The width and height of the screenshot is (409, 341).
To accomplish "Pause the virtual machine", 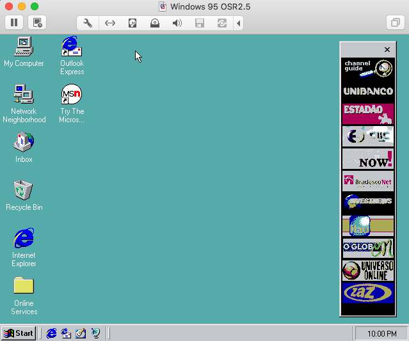I will 14,23.
